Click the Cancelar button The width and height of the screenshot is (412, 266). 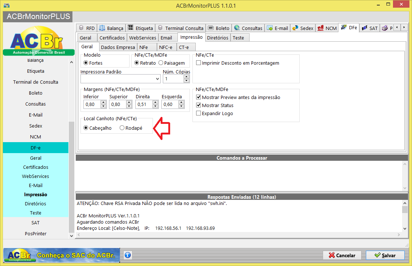point(342,255)
